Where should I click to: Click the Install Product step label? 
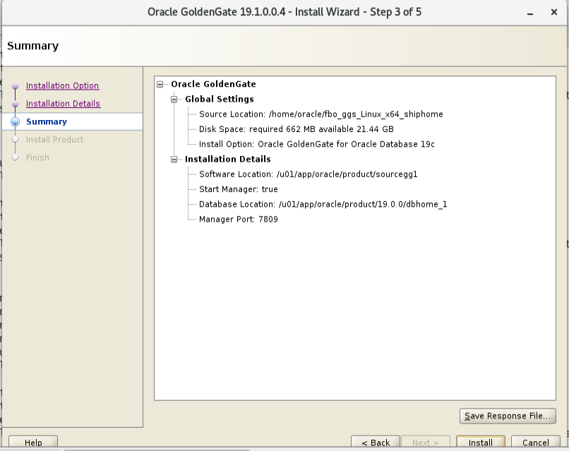(x=55, y=140)
